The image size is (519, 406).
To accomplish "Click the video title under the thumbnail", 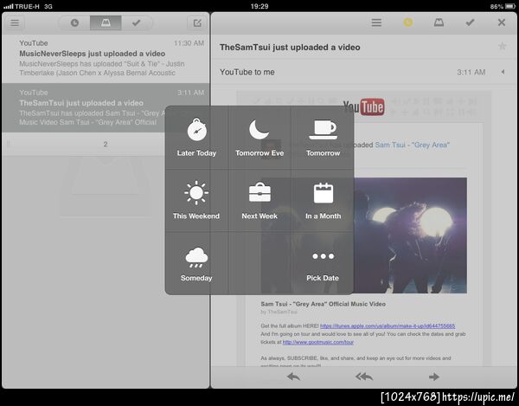I will [323, 304].
